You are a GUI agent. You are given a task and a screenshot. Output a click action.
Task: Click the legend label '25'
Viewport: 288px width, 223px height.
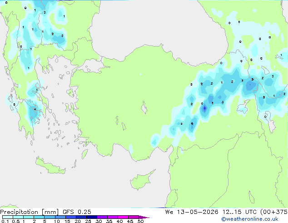tap(88, 221)
